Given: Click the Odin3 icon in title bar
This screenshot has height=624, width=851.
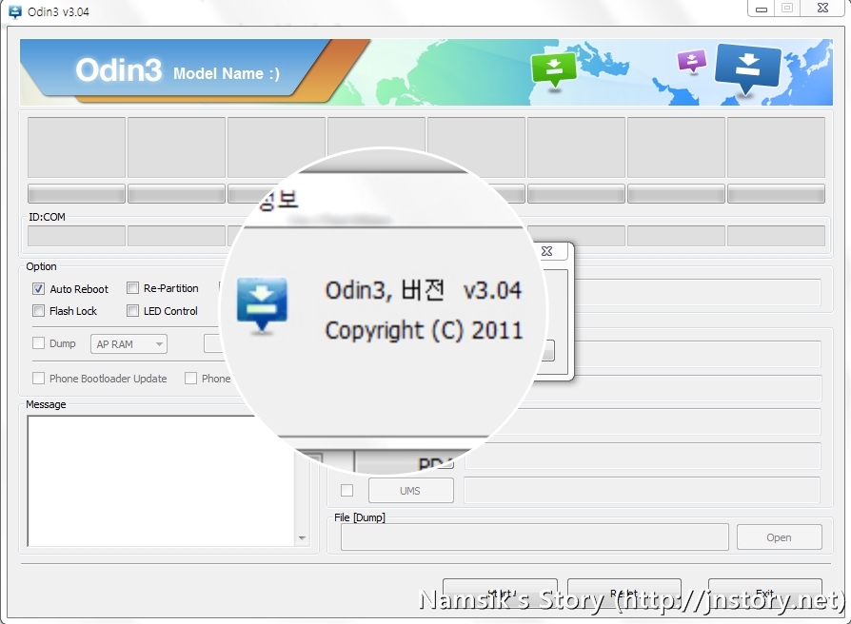Looking at the screenshot, I should coord(14,10).
